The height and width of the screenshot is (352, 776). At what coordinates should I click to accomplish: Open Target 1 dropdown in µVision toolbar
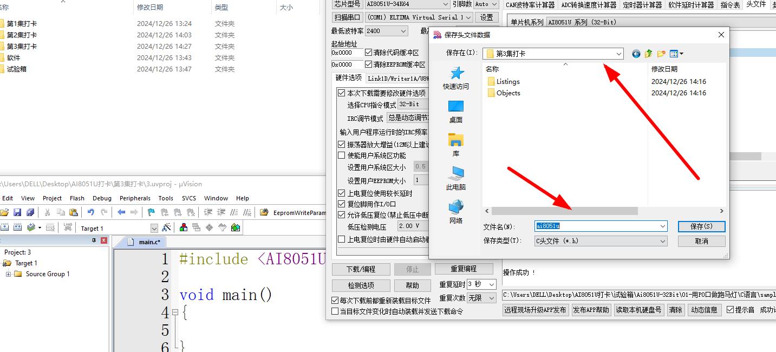[154, 229]
